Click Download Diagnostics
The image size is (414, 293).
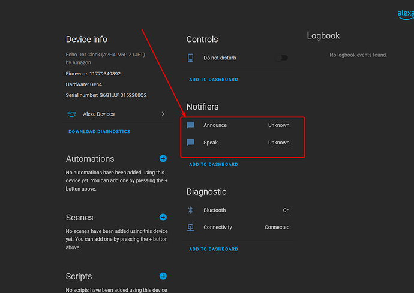coord(99,132)
